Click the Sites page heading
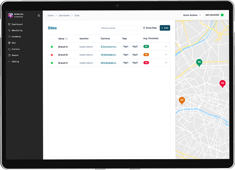Screen dimensions: 235x170 [52, 28]
